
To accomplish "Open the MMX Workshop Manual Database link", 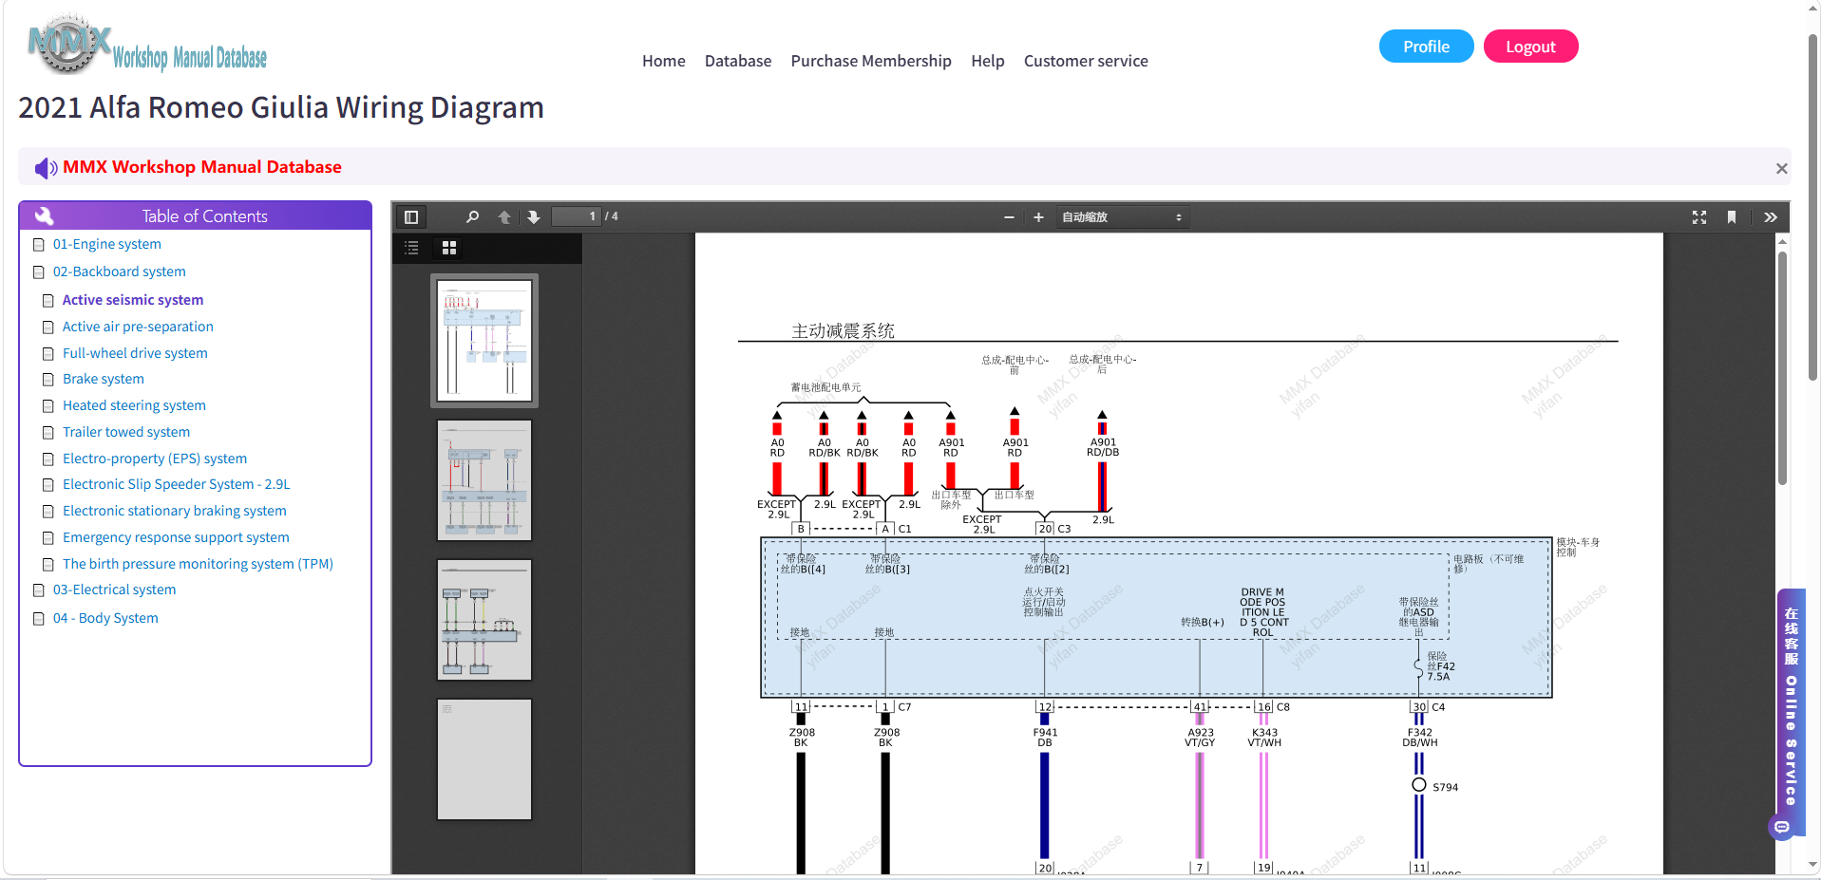I will tap(202, 167).
